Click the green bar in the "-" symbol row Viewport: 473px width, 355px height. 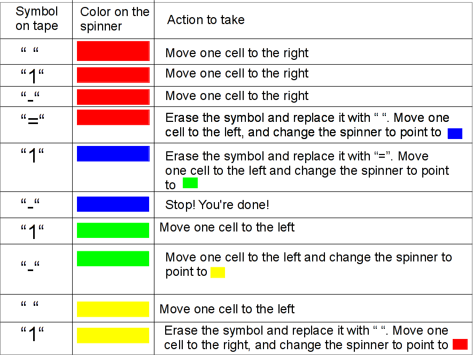(x=113, y=259)
